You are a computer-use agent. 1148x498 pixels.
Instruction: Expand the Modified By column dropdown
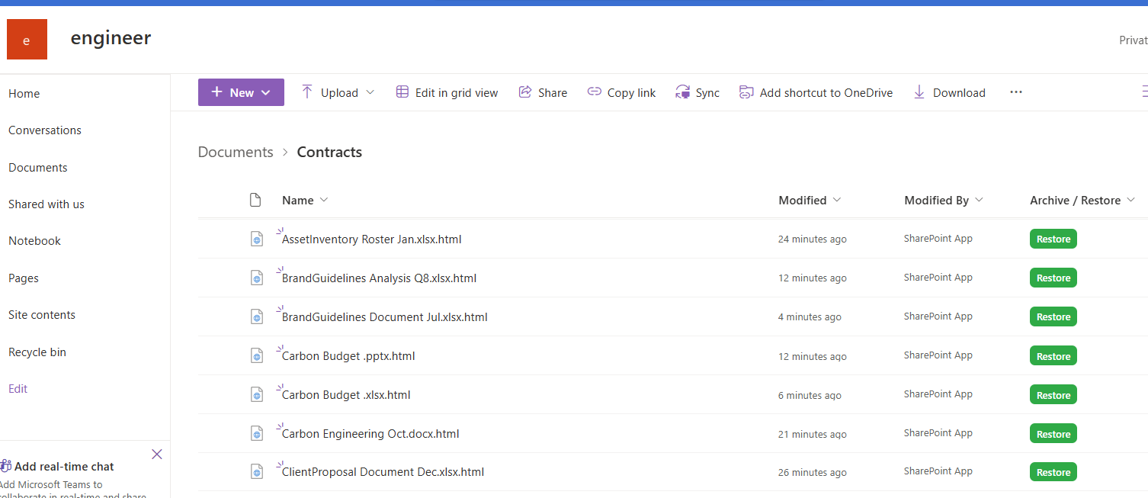click(x=980, y=200)
